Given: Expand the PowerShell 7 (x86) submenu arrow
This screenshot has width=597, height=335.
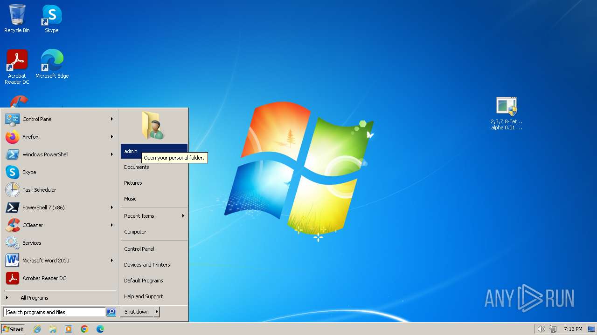Looking at the screenshot, I should coord(112,208).
